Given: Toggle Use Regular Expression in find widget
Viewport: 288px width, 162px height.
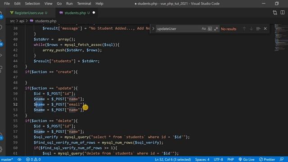Looking at the screenshot, I should (x=216, y=29).
